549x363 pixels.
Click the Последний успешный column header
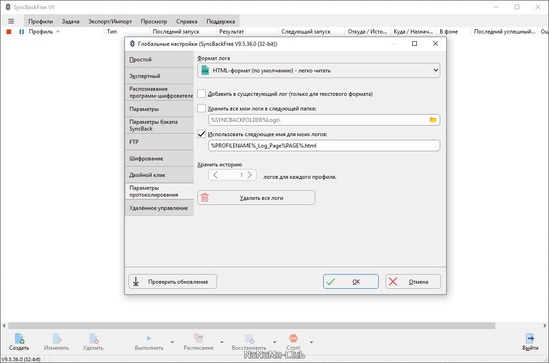pos(504,32)
